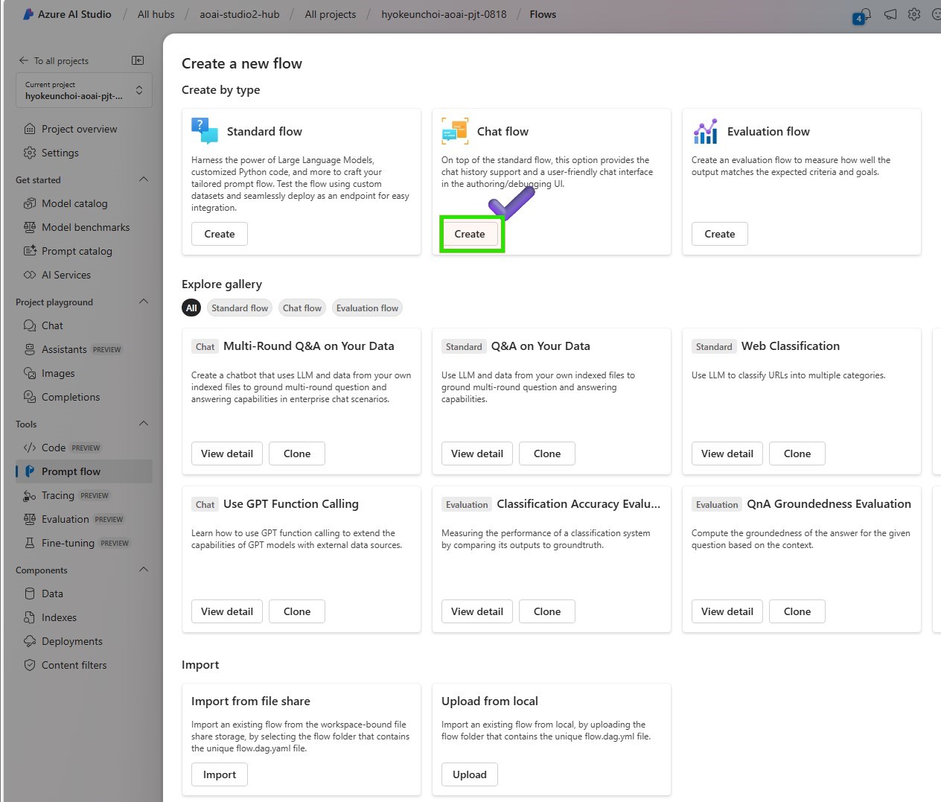View detail of Use GPT Function Calling
The width and height of the screenshot is (941, 802).
point(227,611)
